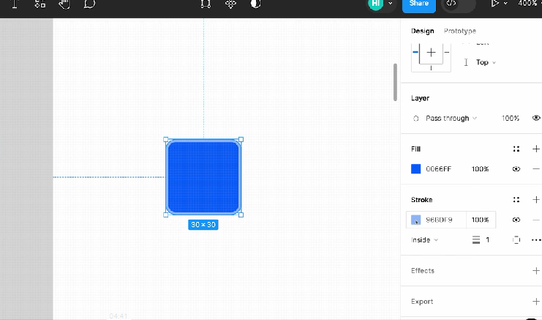542x320 pixels.
Task: Add a new stroke with plus
Action: point(536,200)
